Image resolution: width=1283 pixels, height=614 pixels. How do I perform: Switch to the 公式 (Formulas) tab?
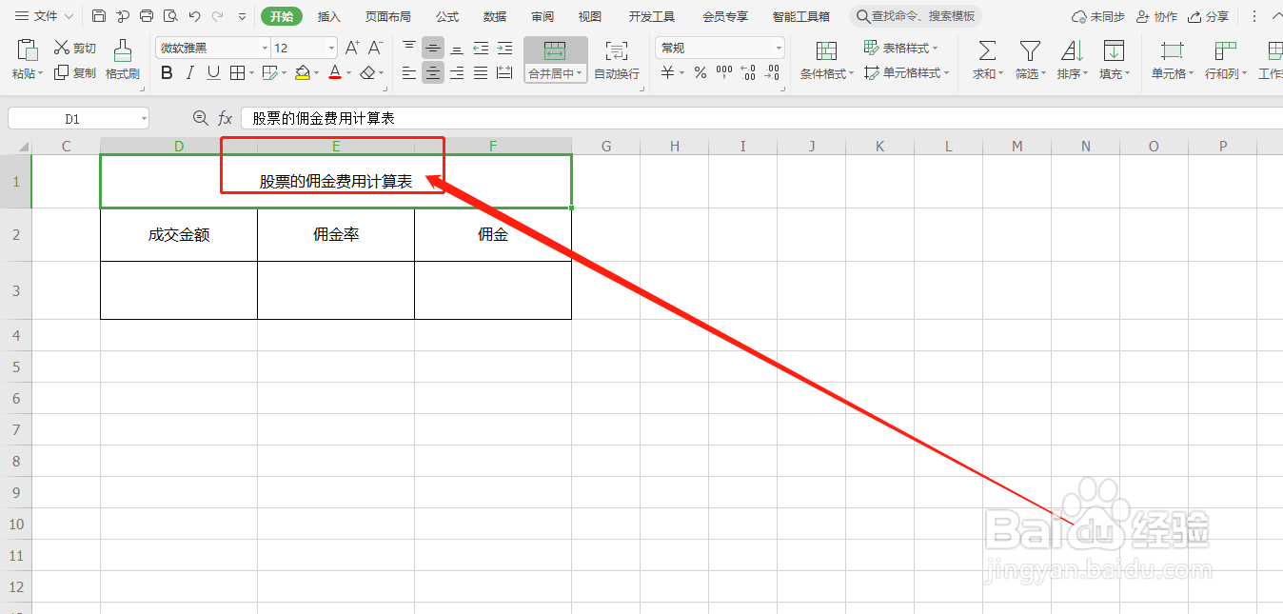[447, 16]
